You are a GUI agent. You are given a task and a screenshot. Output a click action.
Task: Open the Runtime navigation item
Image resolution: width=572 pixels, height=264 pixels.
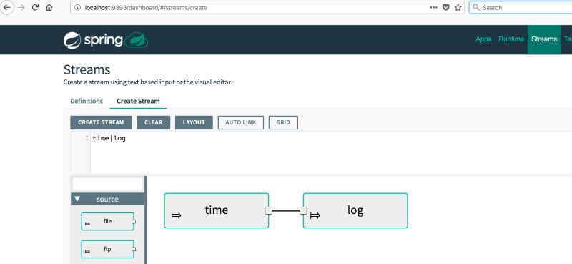coord(511,39)
